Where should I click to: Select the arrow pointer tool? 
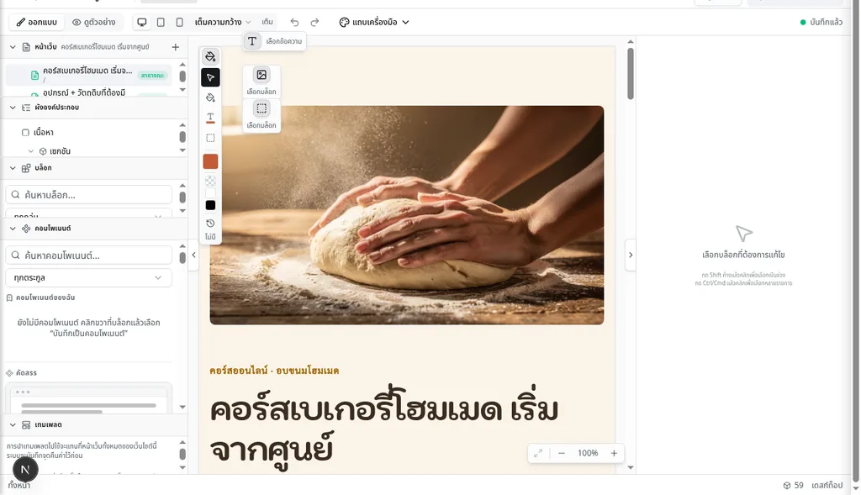pos(210,77)
